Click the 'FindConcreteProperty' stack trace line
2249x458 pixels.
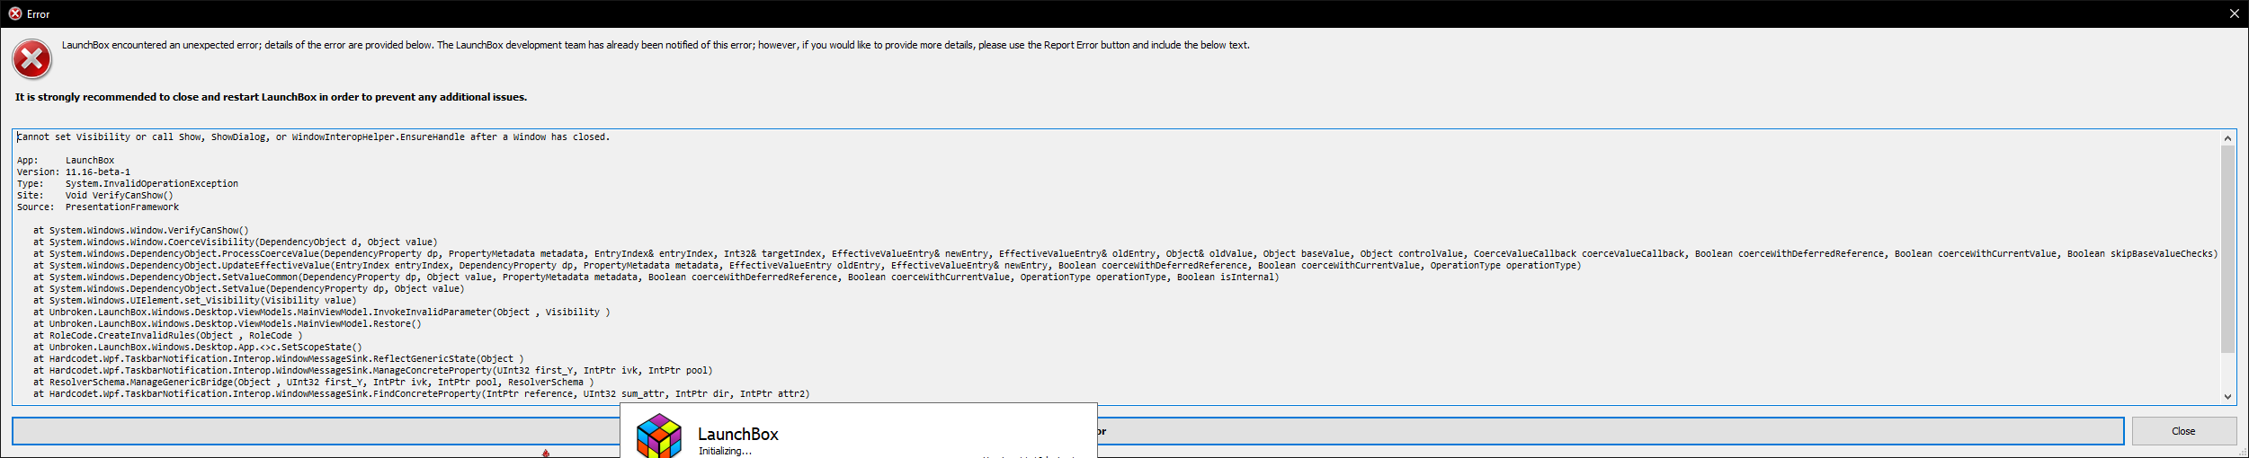click(x=422, y=394)
